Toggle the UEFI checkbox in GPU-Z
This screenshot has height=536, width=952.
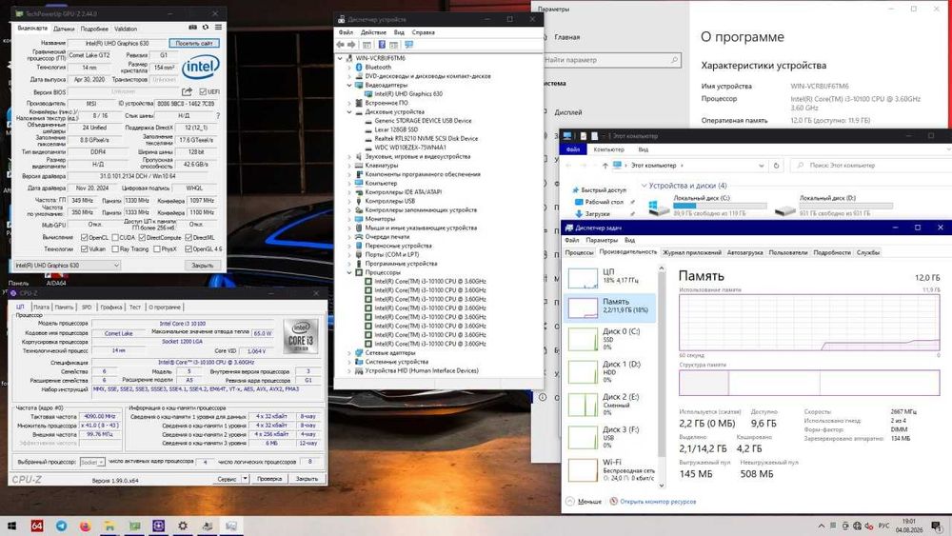point(203,91)
